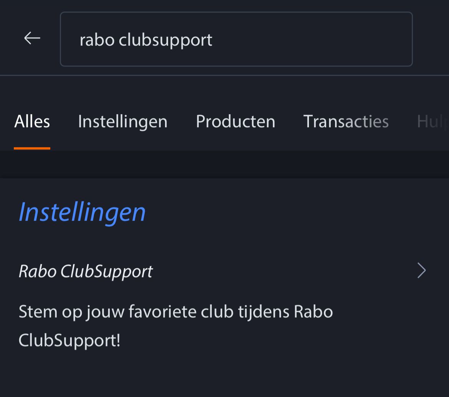The width and height of the screenshot is (449, 397).
Task: Select the Transacties tab
Action: pyautogui.click(x=346, y=121)
